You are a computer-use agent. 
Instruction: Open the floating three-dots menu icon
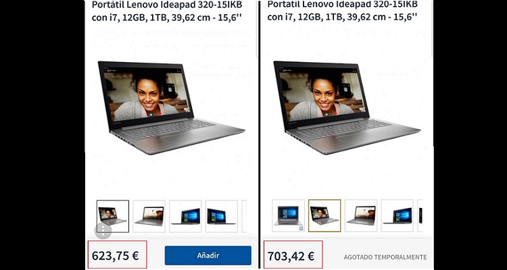coord(103,230)
